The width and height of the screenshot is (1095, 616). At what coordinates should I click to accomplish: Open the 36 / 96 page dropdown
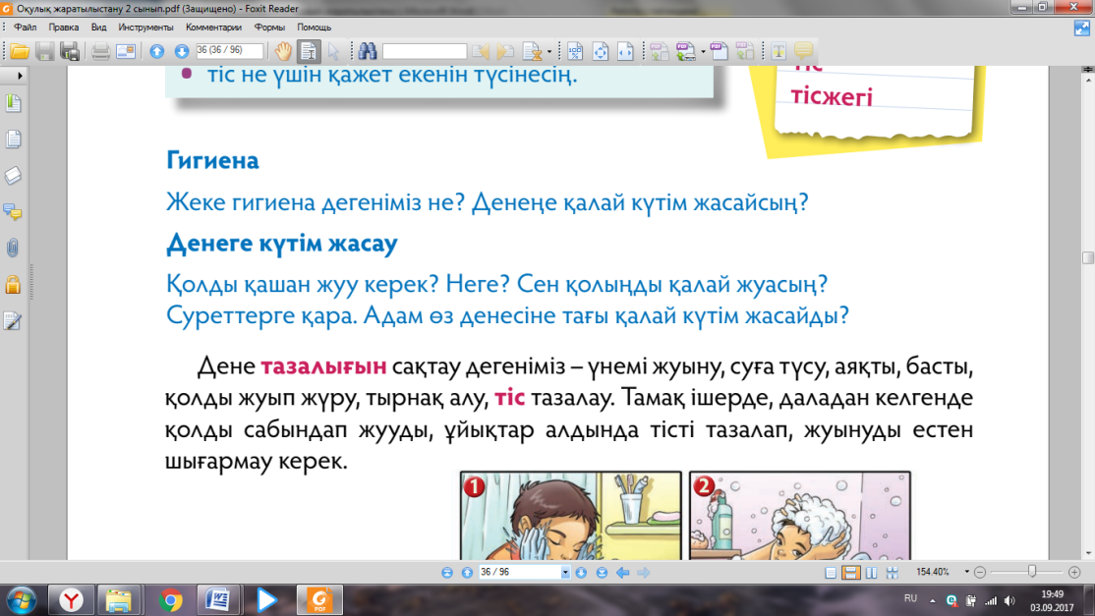click(x=565, y=573)
